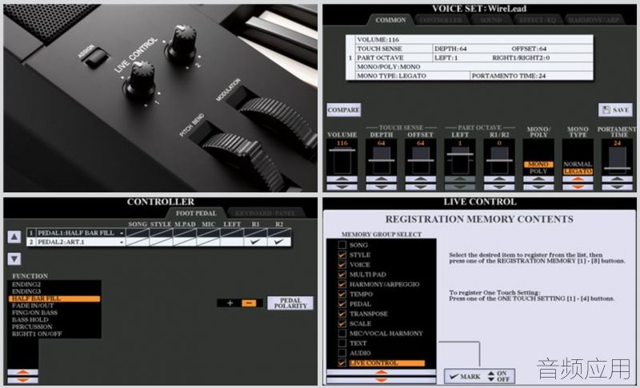The image size is (640, 388).
Task: Decrease PORTAMENTO TIME with down arrow
Action: pyautogui.click(x=617, y=188)
